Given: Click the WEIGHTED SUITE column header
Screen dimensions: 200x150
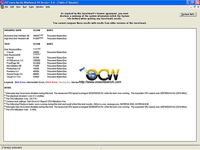Looking at the screenshot, I should [x=13, y=30].
